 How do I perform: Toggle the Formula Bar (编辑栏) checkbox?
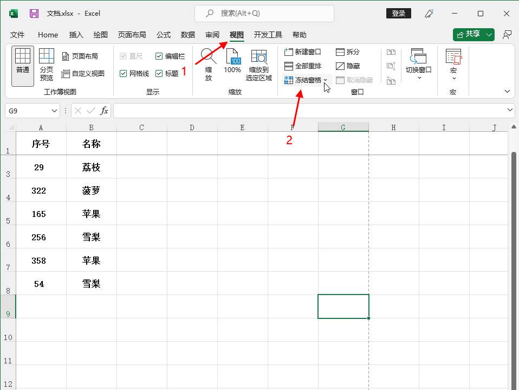[x=159, y=56]
